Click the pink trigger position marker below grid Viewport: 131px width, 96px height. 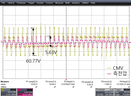point(66,79)
